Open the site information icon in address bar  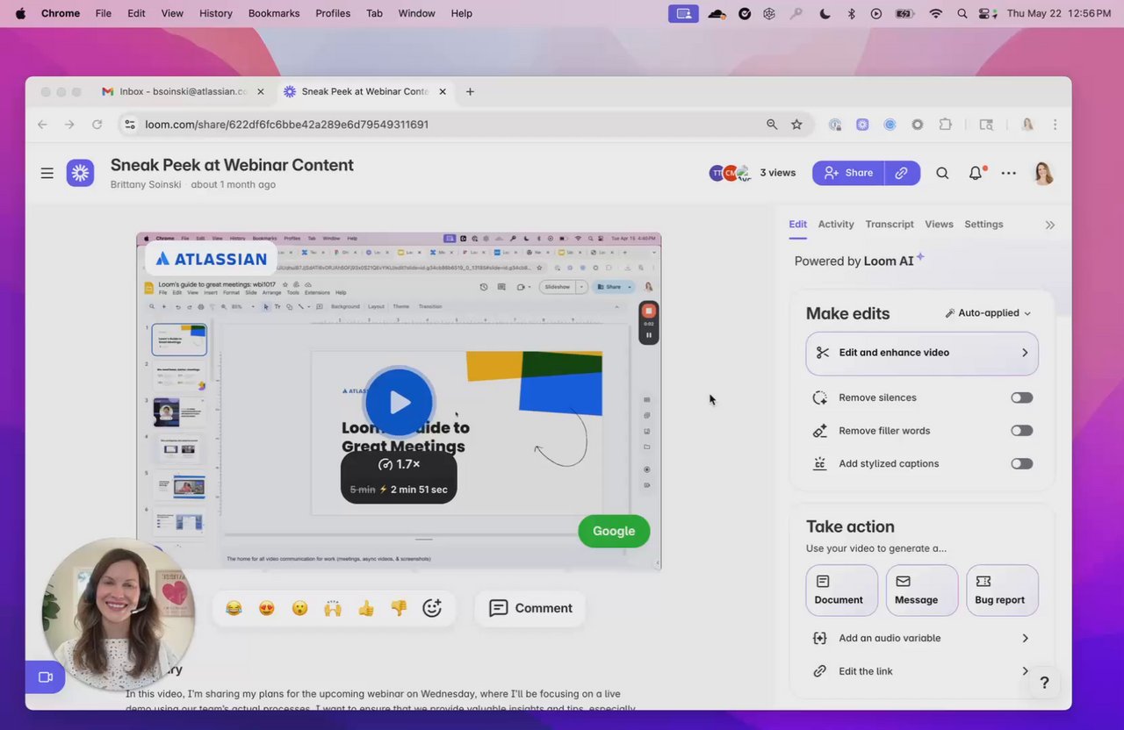pyautogui.click(x=130, y=125)
